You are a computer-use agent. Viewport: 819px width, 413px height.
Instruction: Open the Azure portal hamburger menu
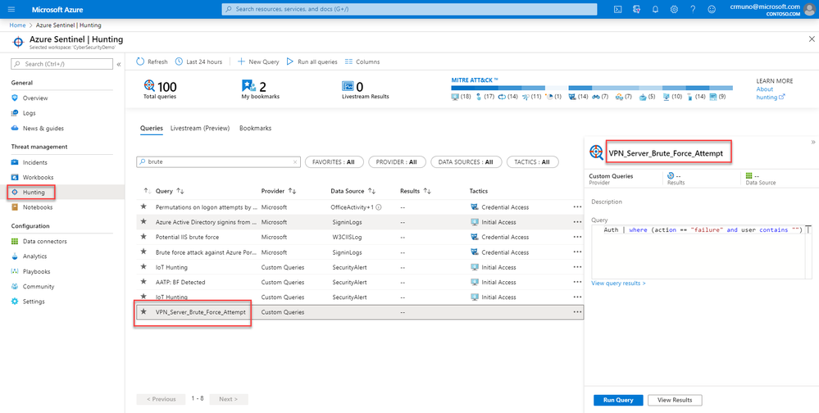[x=12, y=9]
